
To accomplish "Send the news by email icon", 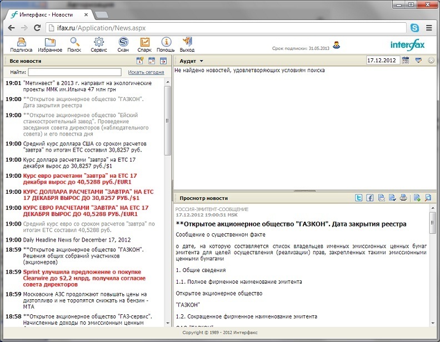I will pyautogui.click(x=381, y=198).
